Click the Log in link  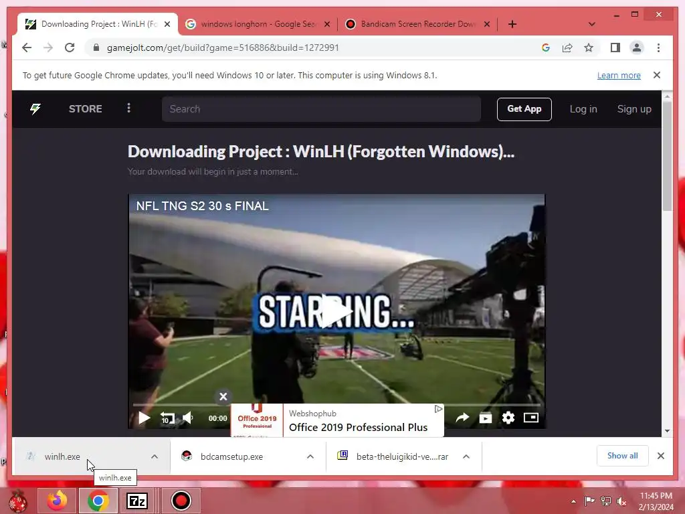583,109
